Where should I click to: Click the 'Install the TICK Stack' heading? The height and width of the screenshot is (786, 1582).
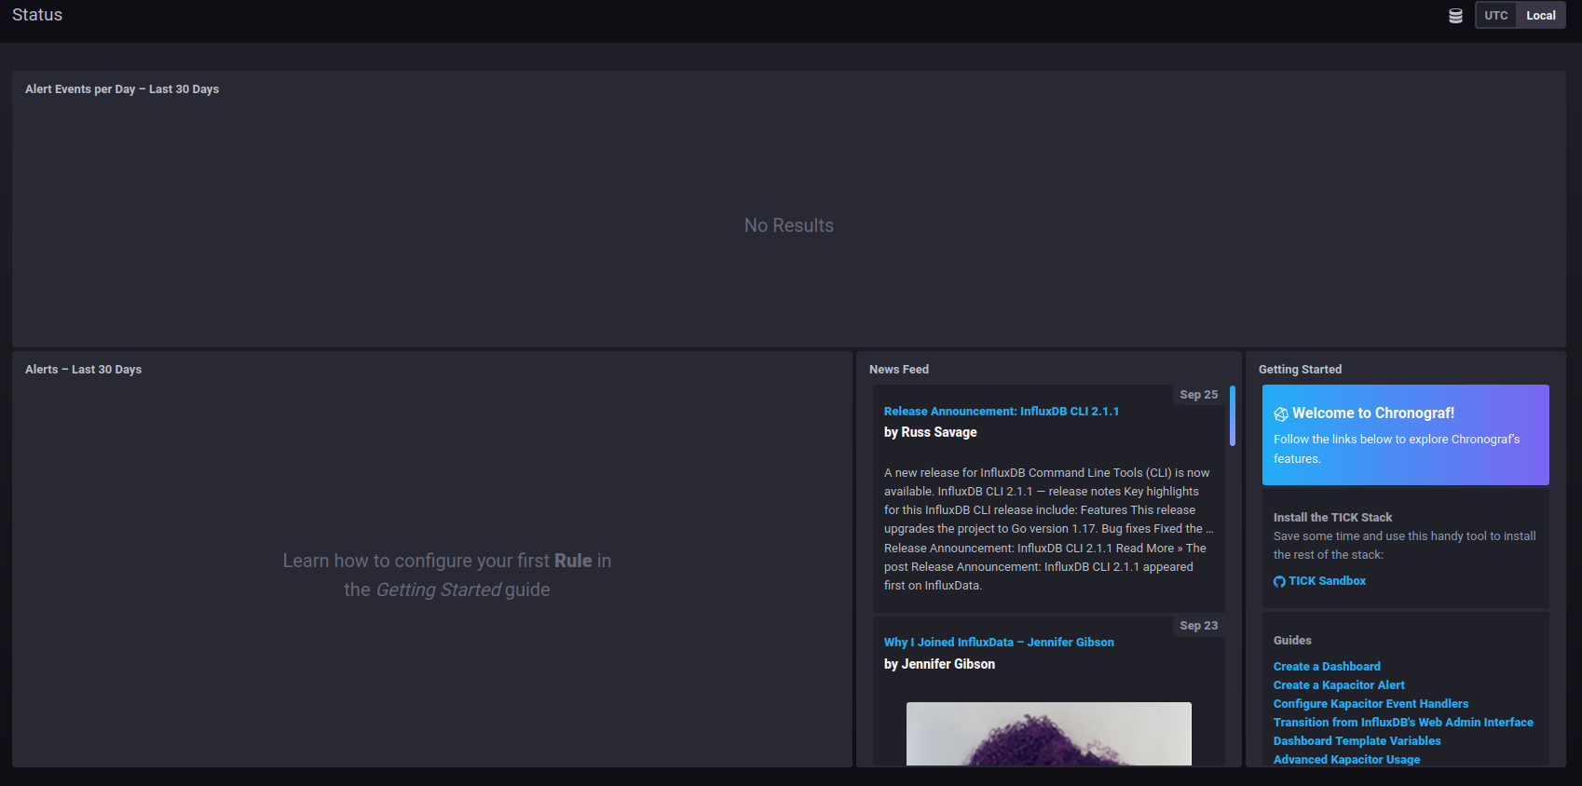pyautogui.click(x=1332, y=517)
